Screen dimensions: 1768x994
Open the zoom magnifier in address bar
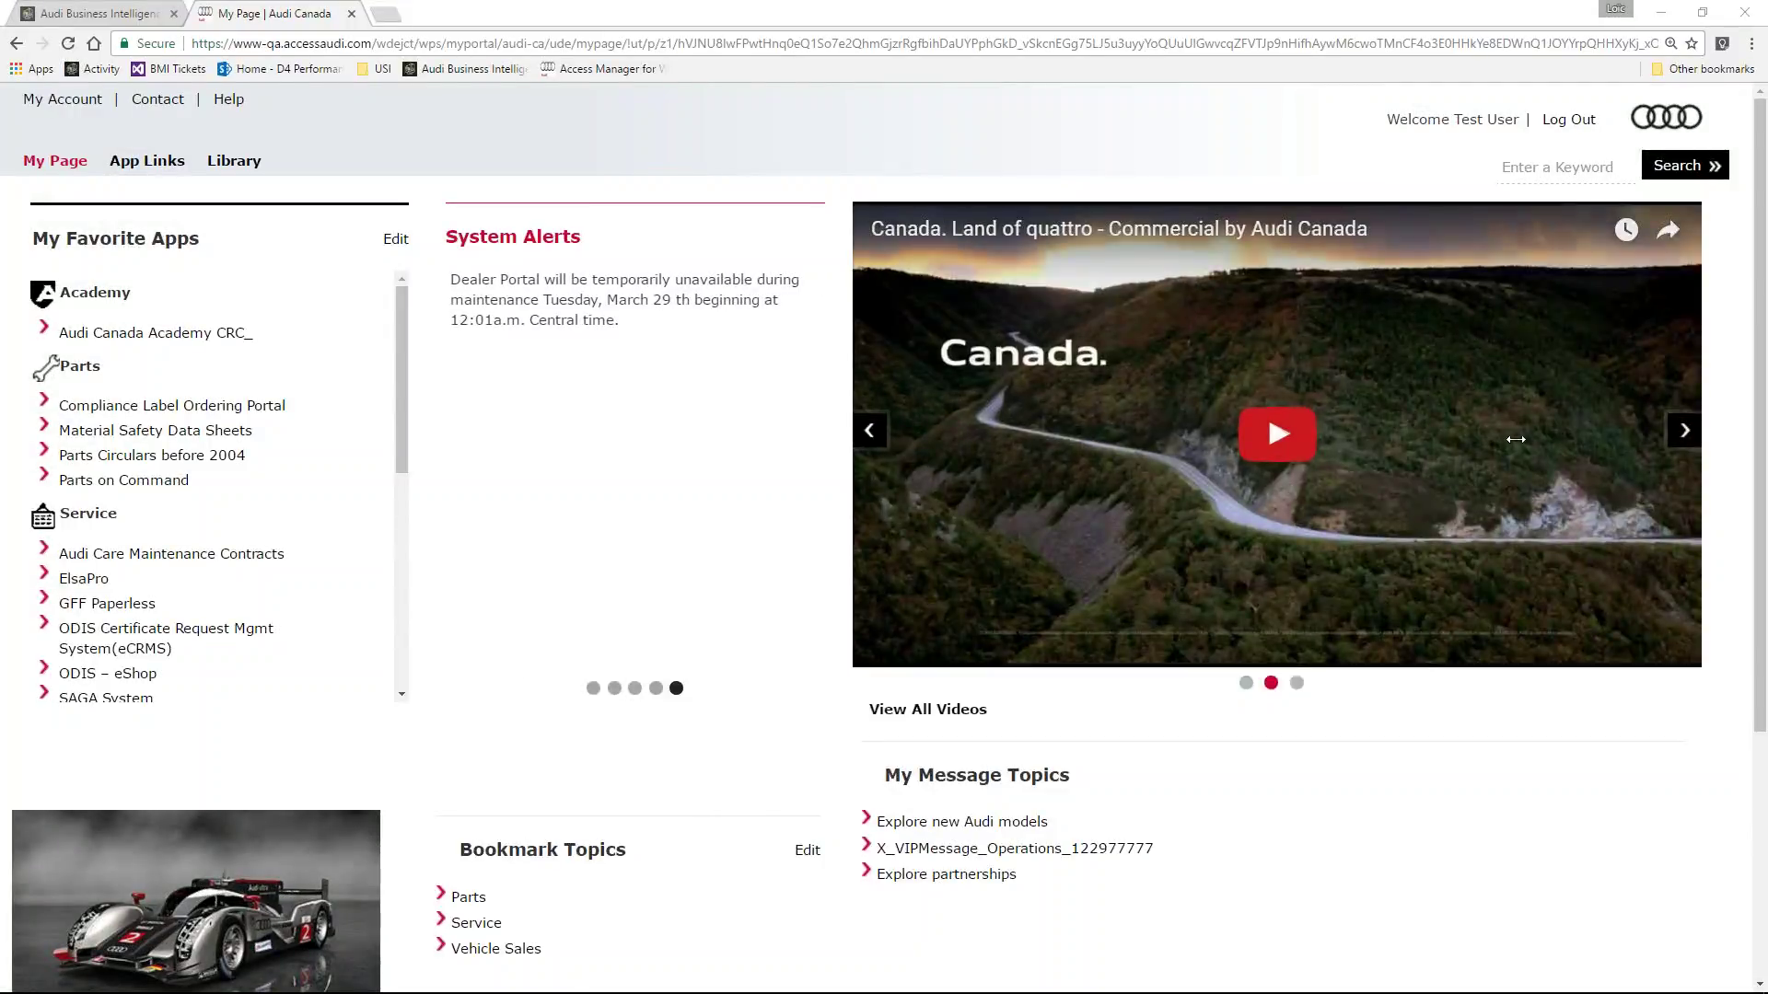click(1670, 43)
